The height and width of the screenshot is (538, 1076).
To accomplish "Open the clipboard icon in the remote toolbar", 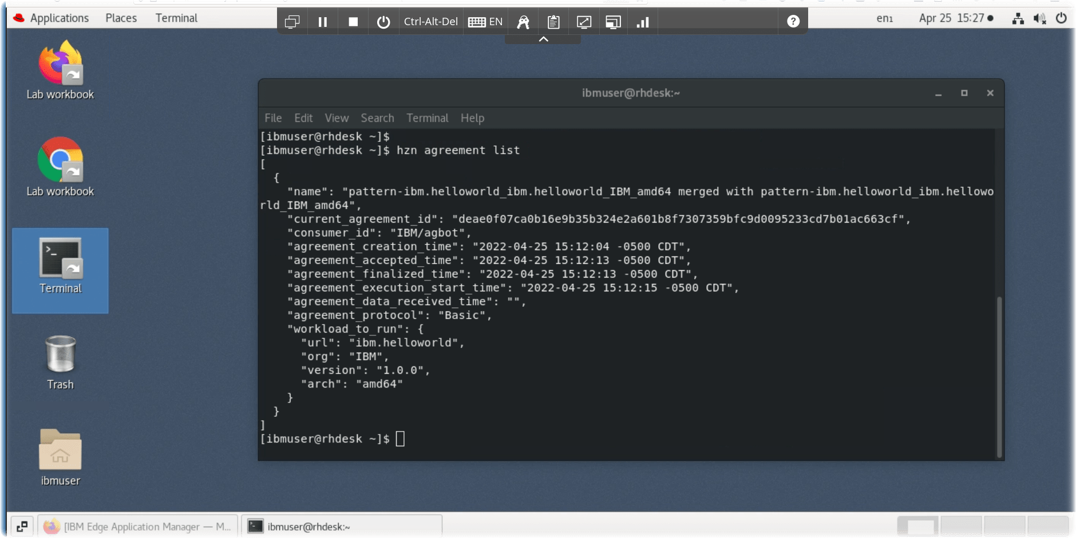I will (553, 22).
